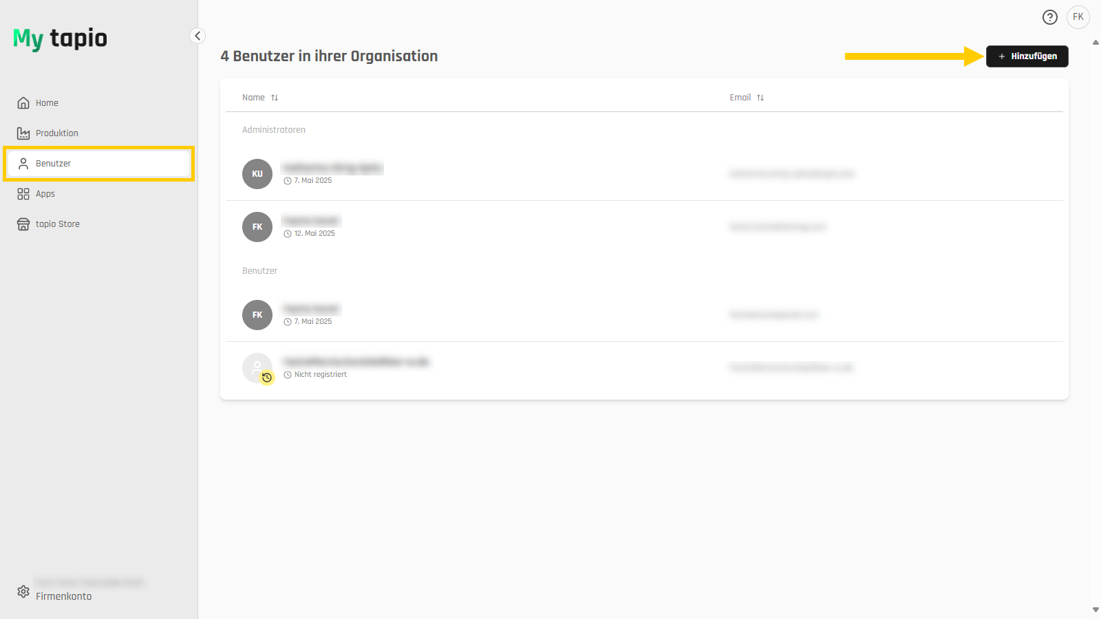
Task: Click the Produktion factory icon
Action: point(23,133)
